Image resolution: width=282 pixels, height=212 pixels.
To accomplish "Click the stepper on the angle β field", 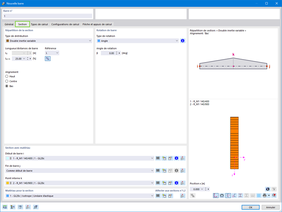I will (117, 53).
